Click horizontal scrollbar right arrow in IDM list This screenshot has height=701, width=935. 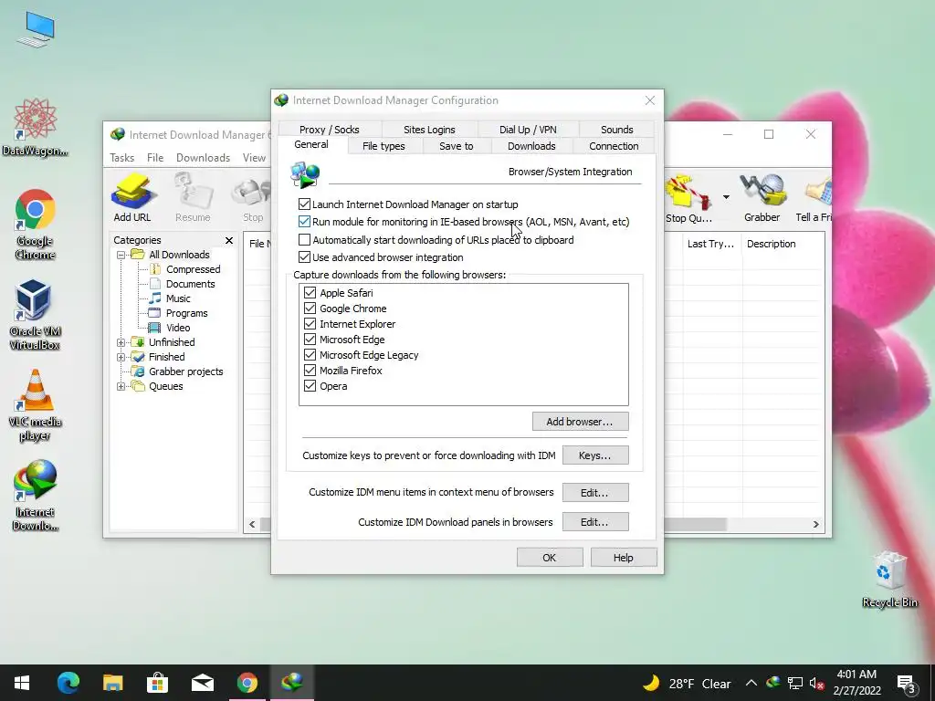coord(815,524)
